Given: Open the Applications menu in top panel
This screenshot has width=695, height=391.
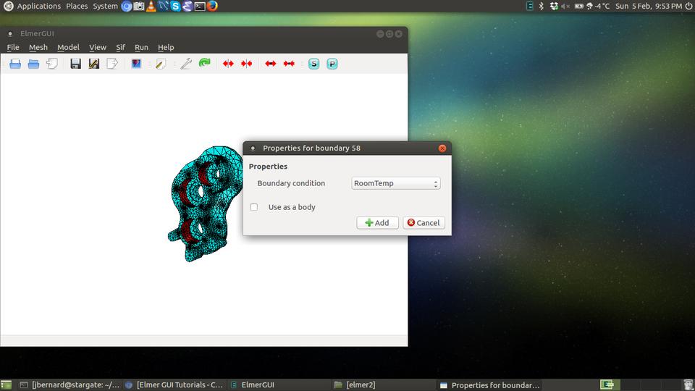Looking at the screenshot, I should tap(38, 7).
